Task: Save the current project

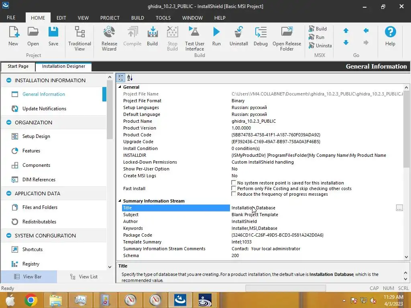Action: click(x=53, y=36)
